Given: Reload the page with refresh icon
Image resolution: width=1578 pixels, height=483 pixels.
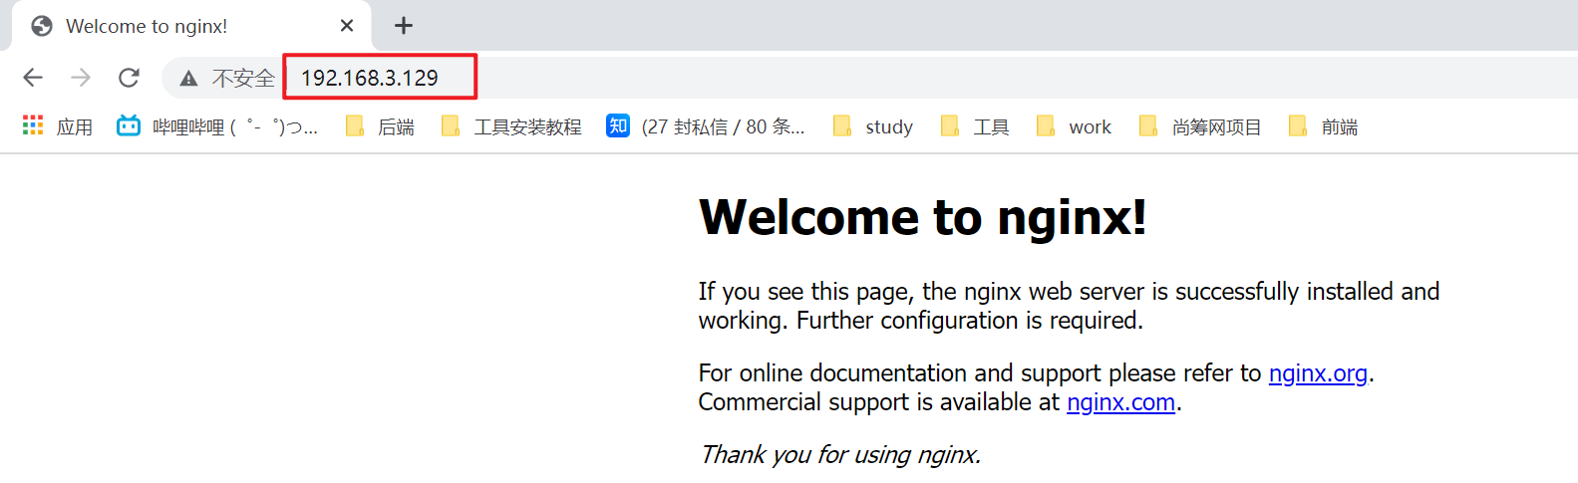Looking at the screenshot, I should coord(129,78).
